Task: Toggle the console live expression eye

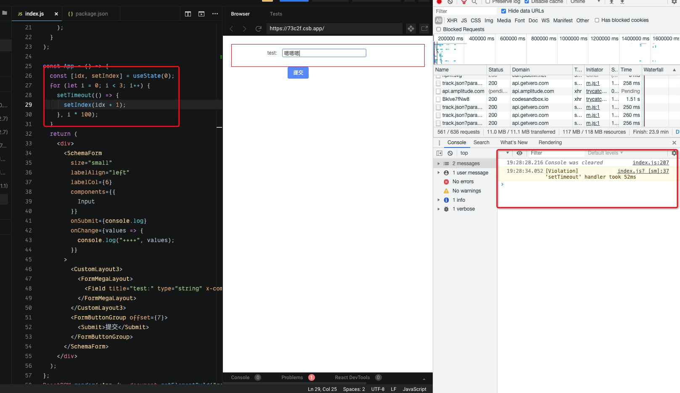Action: 519,153
